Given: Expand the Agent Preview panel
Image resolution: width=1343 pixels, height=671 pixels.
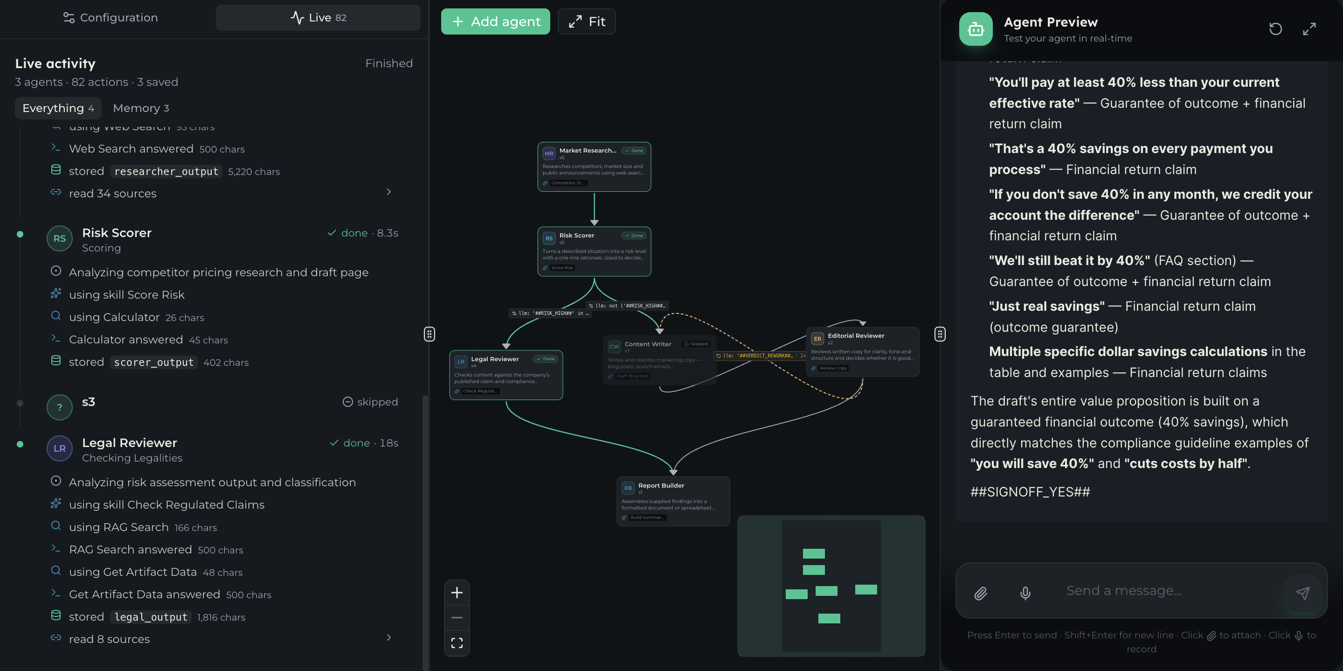Looking at the screenshot, I should [1309, 29].
